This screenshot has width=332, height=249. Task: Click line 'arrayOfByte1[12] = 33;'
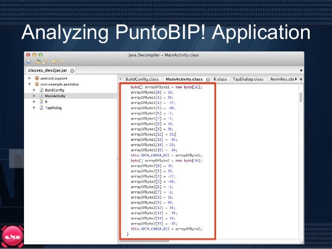[x=152, y=134]
